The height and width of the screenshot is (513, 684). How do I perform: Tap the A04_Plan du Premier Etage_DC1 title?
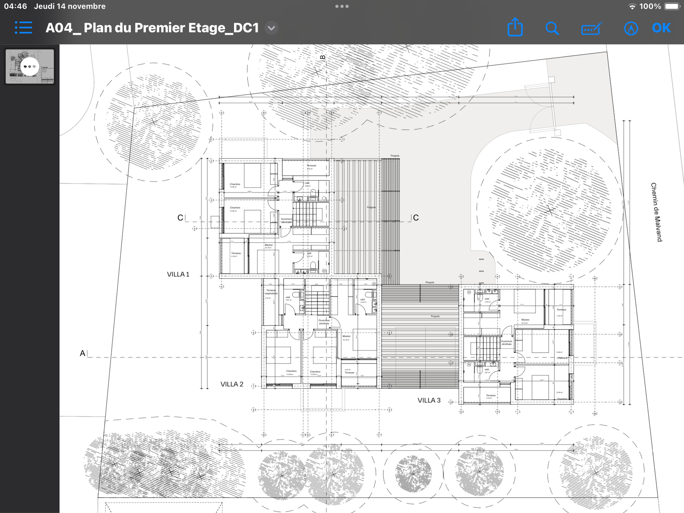point(152,28)
